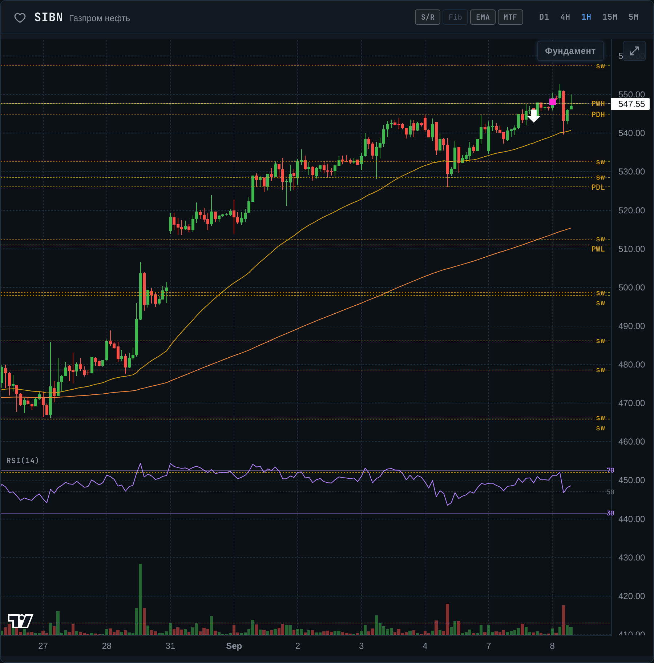Click the RSI 30 level label

tap(610, 513)
